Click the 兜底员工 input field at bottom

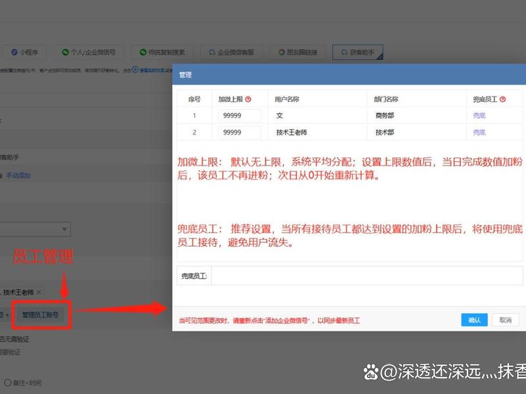367,276
